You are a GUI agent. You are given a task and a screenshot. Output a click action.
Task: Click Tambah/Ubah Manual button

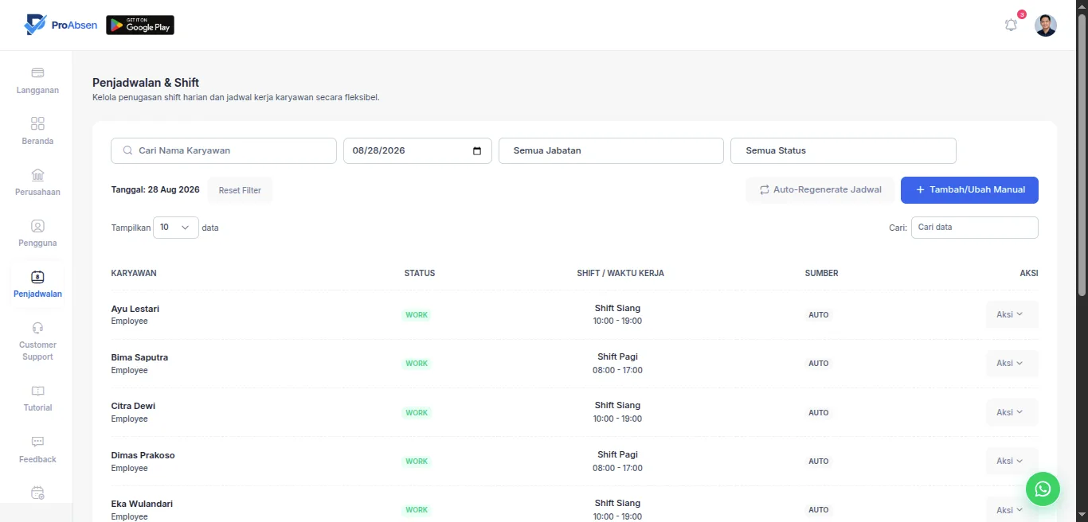(x=969, y=190)
